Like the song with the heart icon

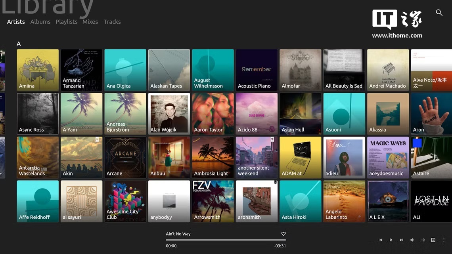[283, 234]
